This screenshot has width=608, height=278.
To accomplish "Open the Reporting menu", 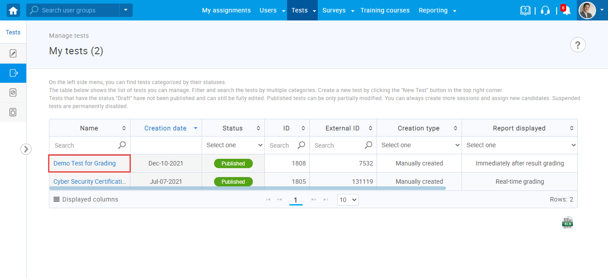I will pos(437,10).
